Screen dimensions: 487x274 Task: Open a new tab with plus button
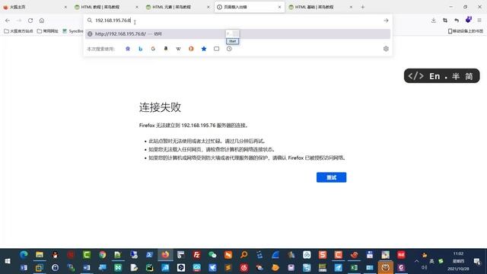pos(362,7)
